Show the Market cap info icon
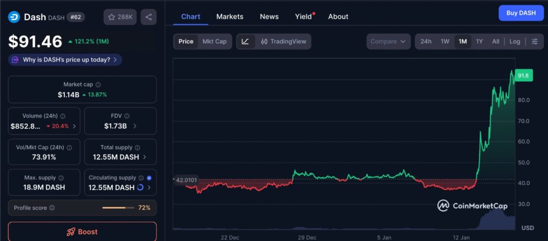The image size is (548, 241). 98,85
